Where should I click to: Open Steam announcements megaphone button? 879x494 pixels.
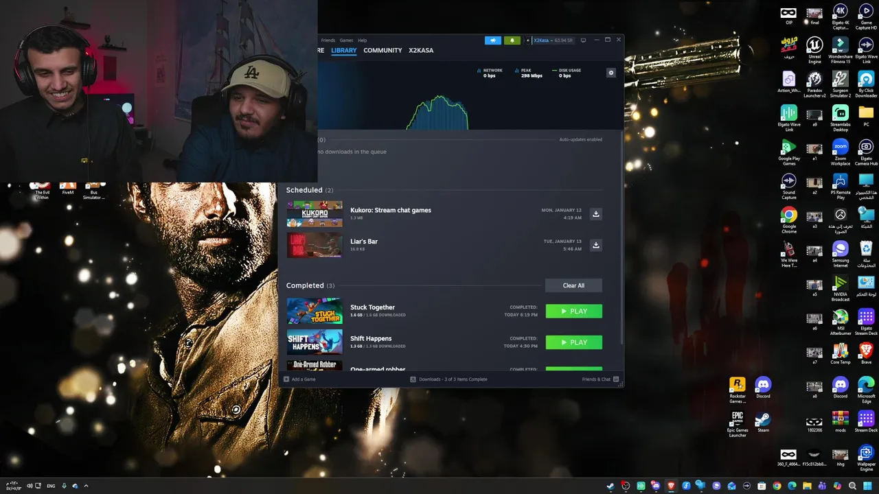pos(492,40)
